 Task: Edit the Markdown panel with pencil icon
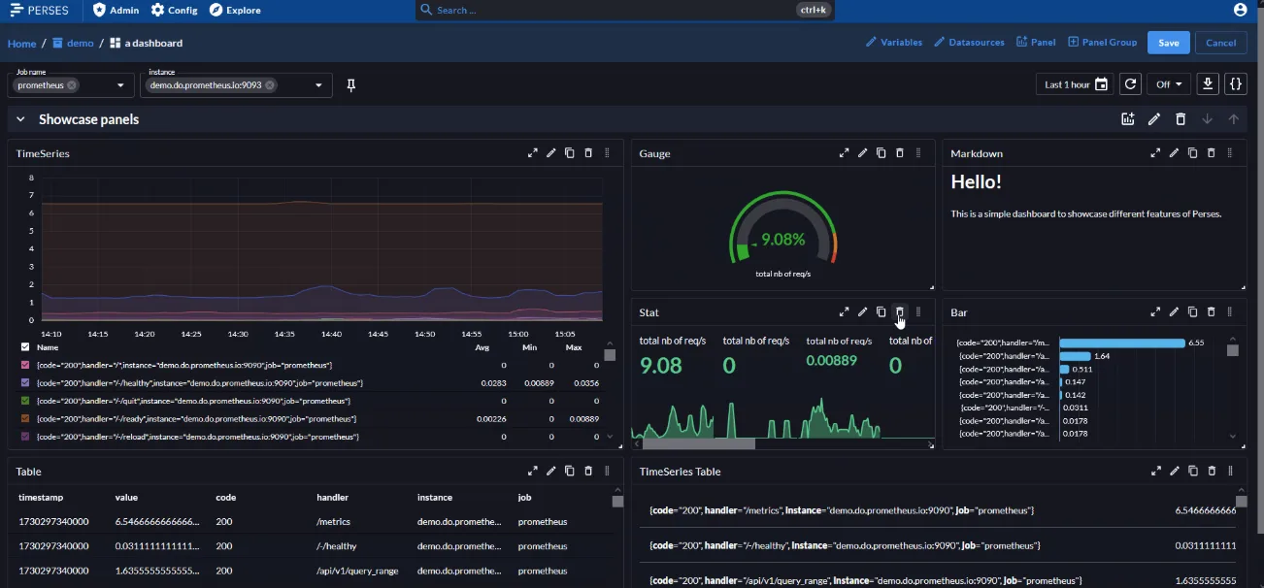pos(1174,153)
